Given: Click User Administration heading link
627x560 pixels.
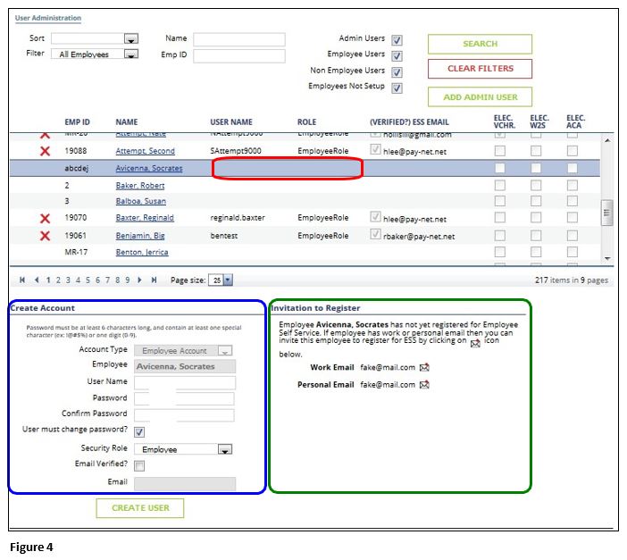Looking at the screenshot, I should 48,19.
